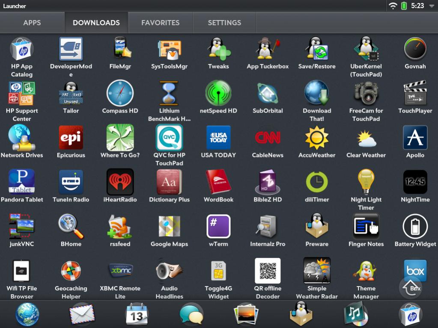The height and width of the screenshot is (328, 438).
Task: Switch to the Apps tab
Action: [32, 23]
